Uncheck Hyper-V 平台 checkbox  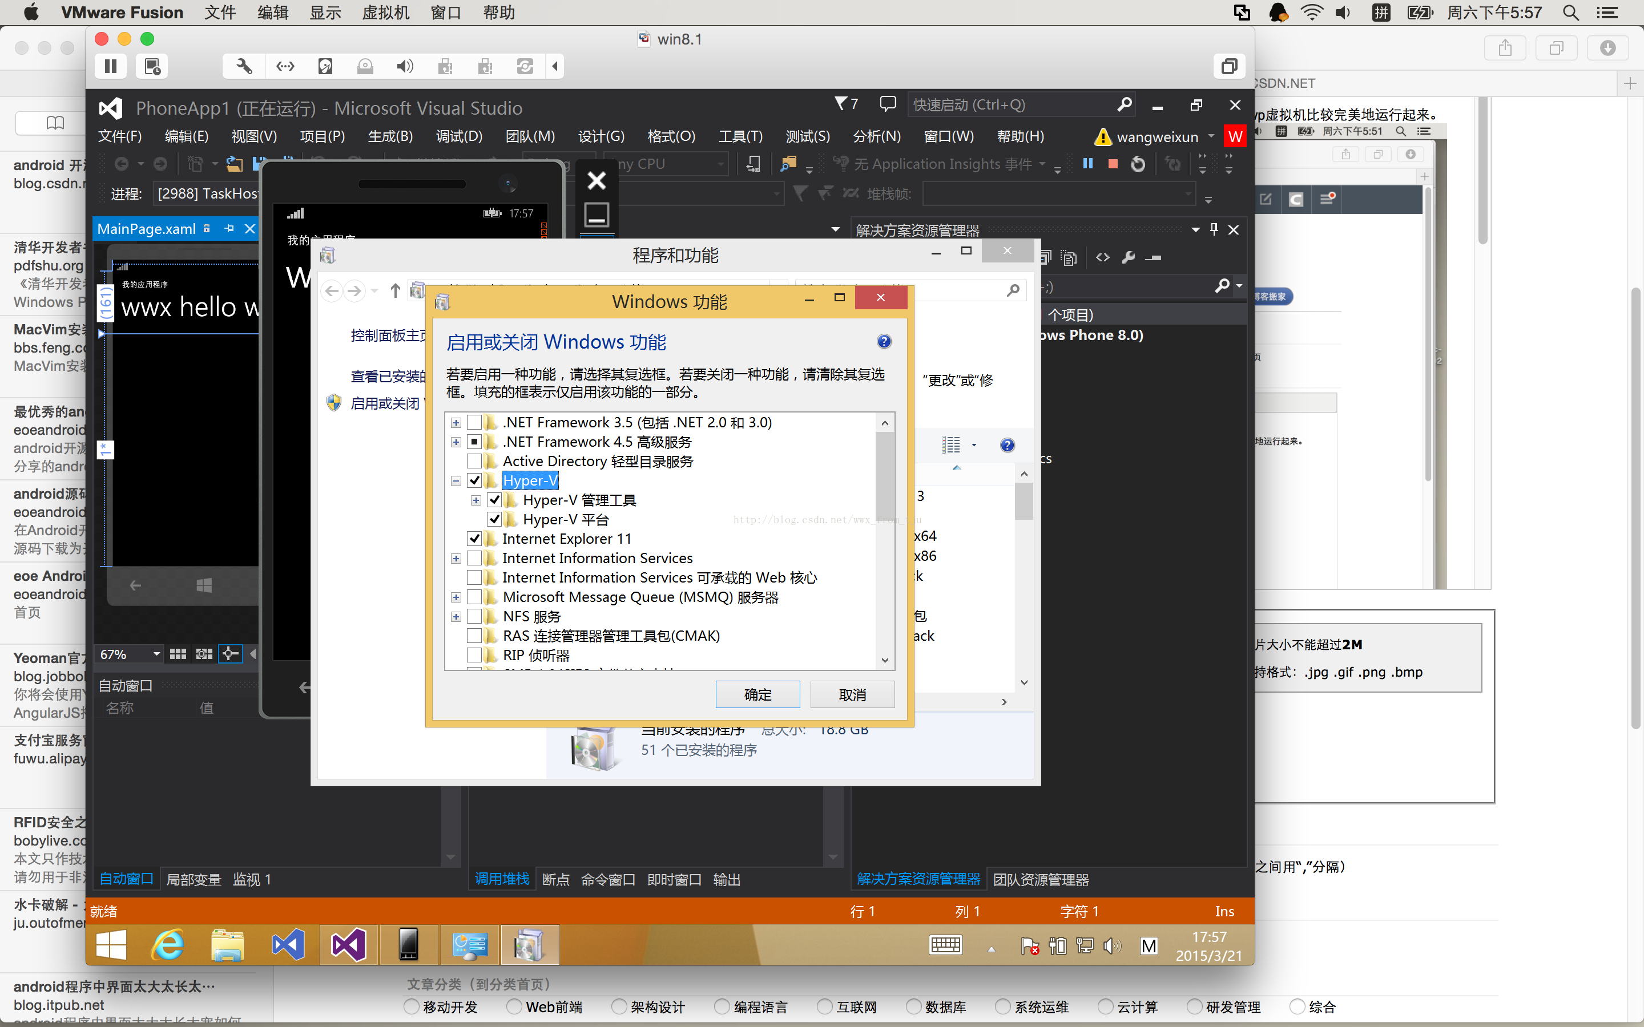tap(494, 520)
